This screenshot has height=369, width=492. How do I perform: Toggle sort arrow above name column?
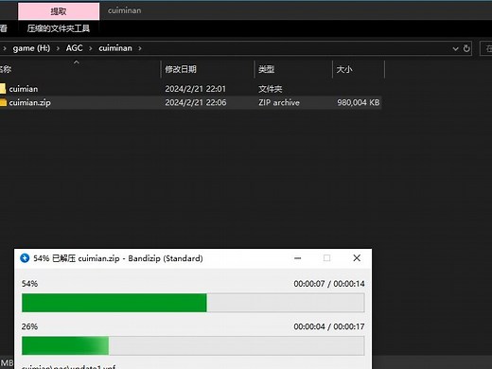click(x=77, y=62)
